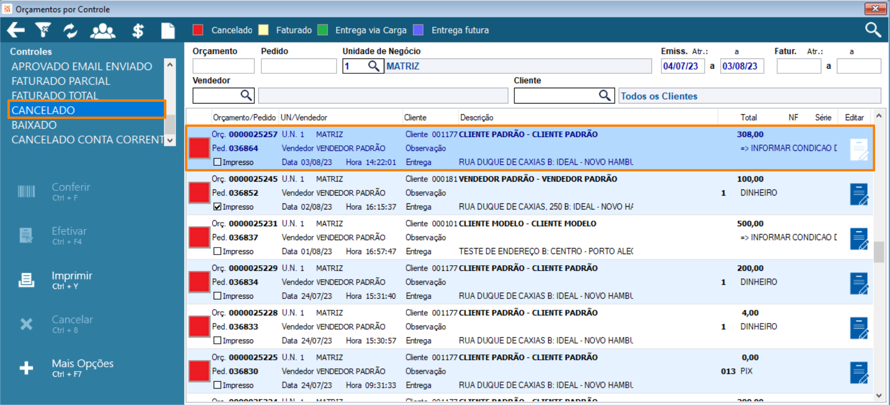Toggle Impresso checkbox for order 036864
Image resolution: width=890 pixels, height=405 pixels.
coord(217,162)
